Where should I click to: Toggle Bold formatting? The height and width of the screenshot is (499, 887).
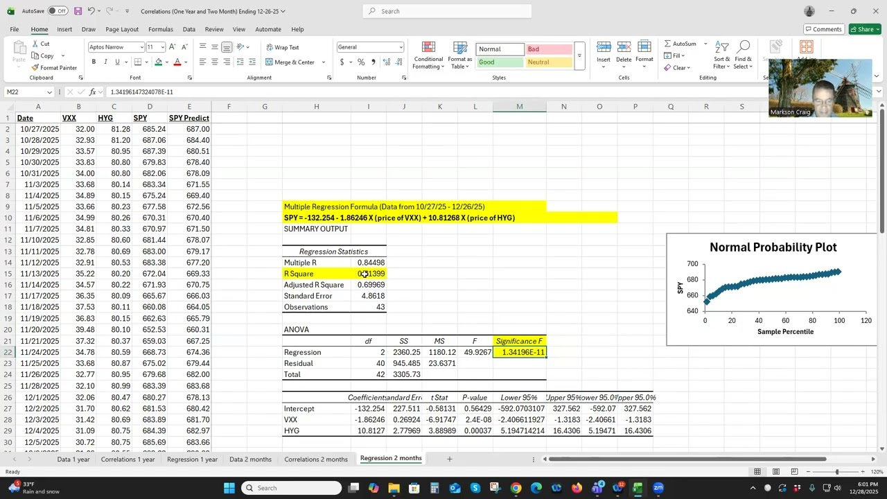(x=94, y=62)
